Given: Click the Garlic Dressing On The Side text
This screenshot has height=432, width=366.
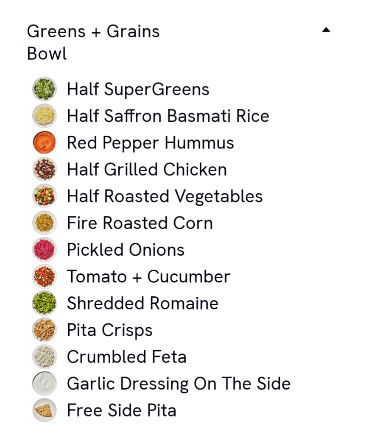Looking at the screenshot, I should pyautogui.click(x=179, y=384).
